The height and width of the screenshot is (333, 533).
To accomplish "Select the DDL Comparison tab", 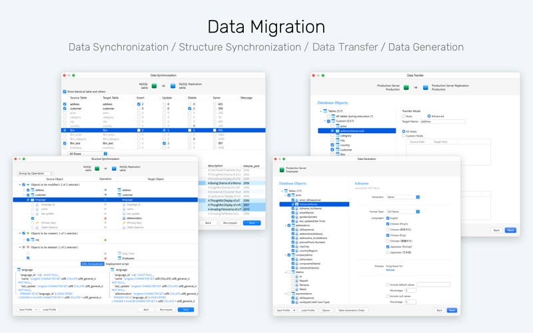I will 93,264.
